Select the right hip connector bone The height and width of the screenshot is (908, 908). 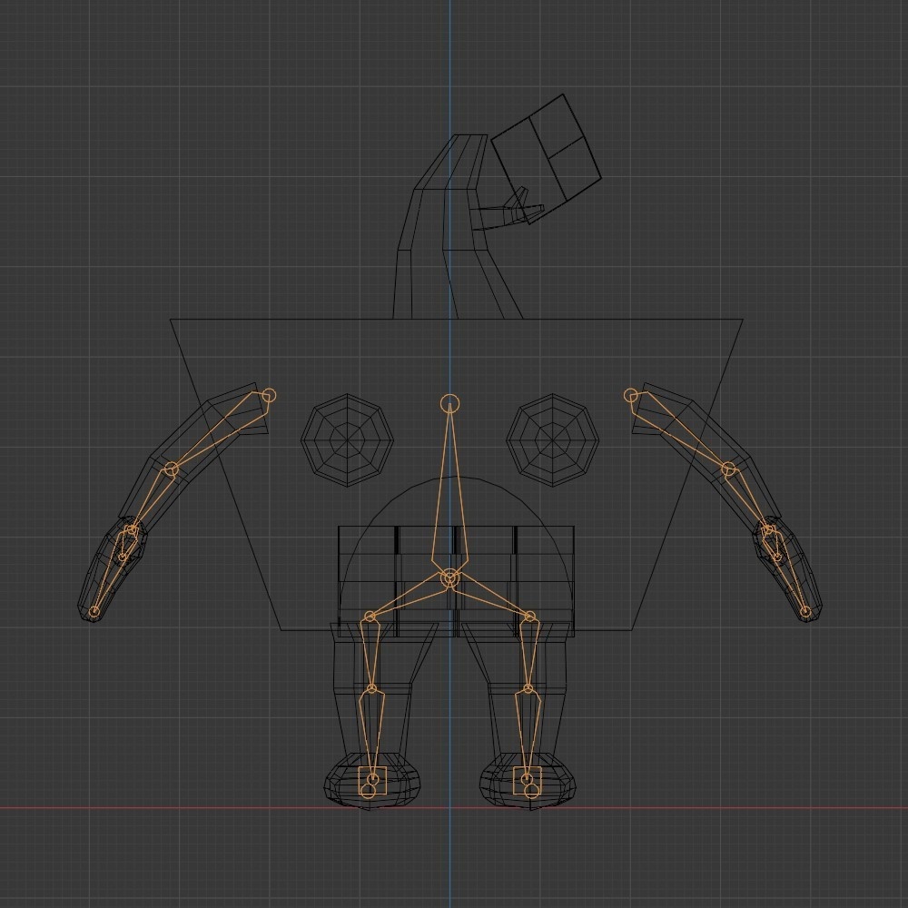(490, 597)
